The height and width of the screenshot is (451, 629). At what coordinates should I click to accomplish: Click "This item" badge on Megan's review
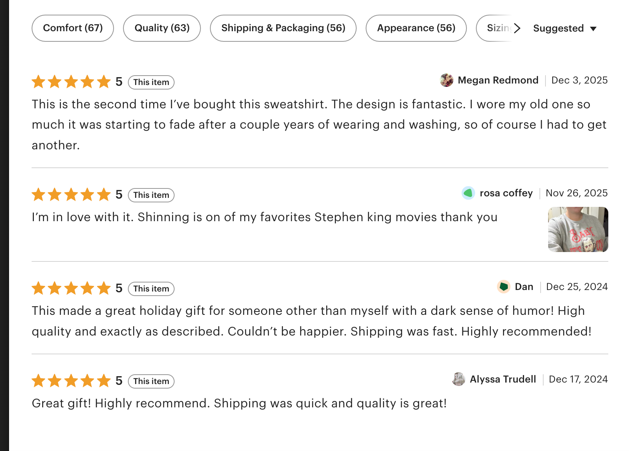tap(151, 82)
